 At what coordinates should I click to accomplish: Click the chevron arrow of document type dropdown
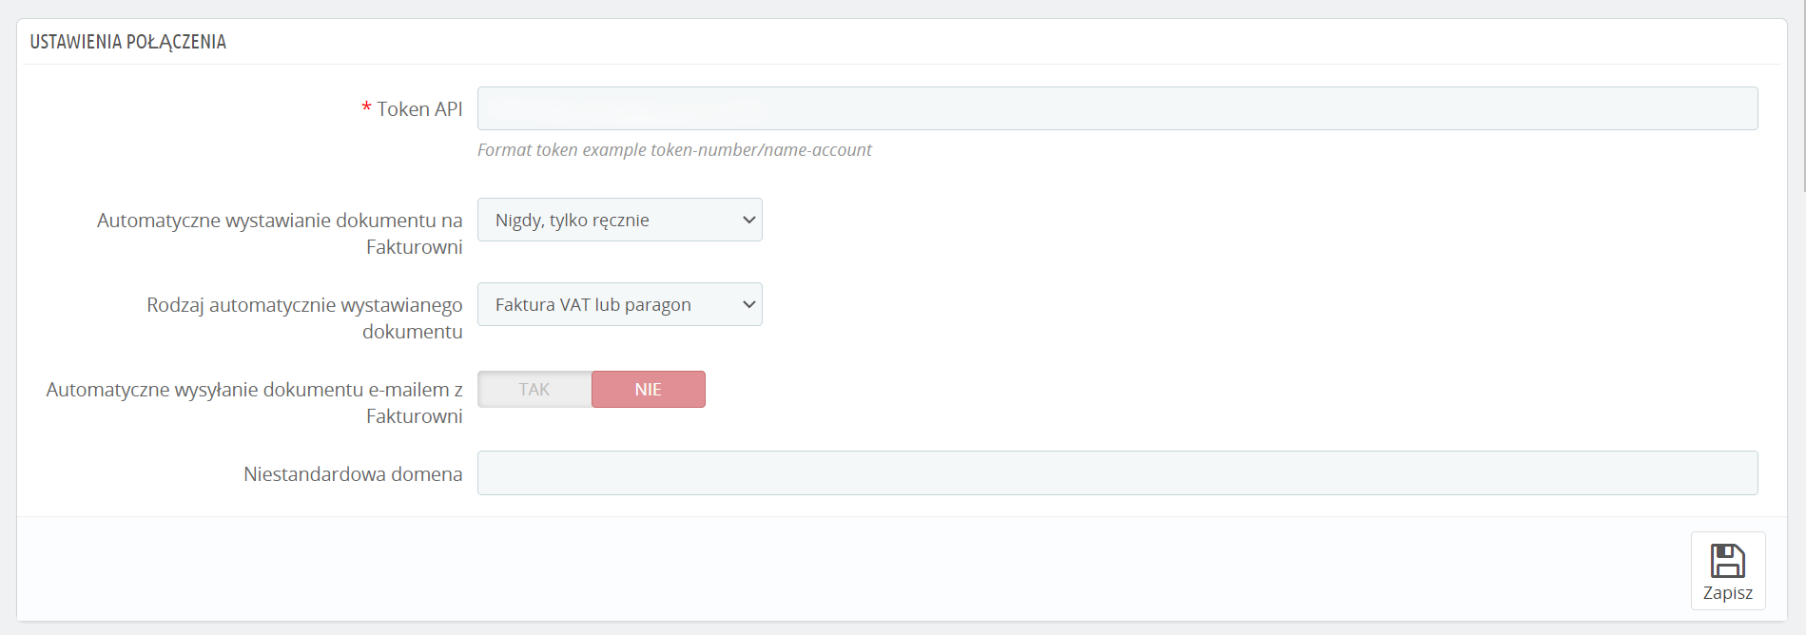(x=749, y=305)
